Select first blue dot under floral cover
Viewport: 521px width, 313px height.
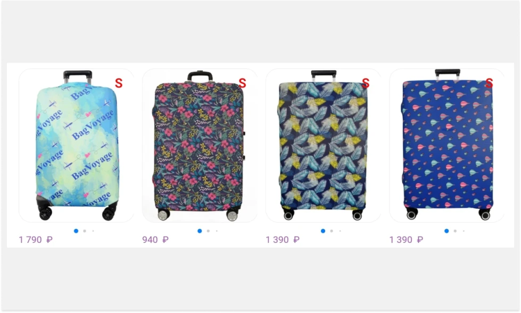click(200, 231)
